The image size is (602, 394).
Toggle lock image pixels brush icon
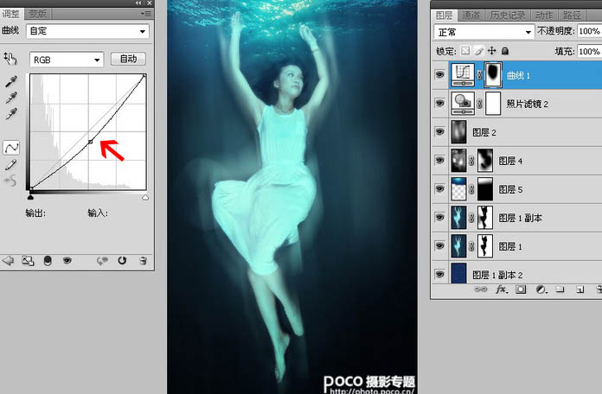point(478,51)
